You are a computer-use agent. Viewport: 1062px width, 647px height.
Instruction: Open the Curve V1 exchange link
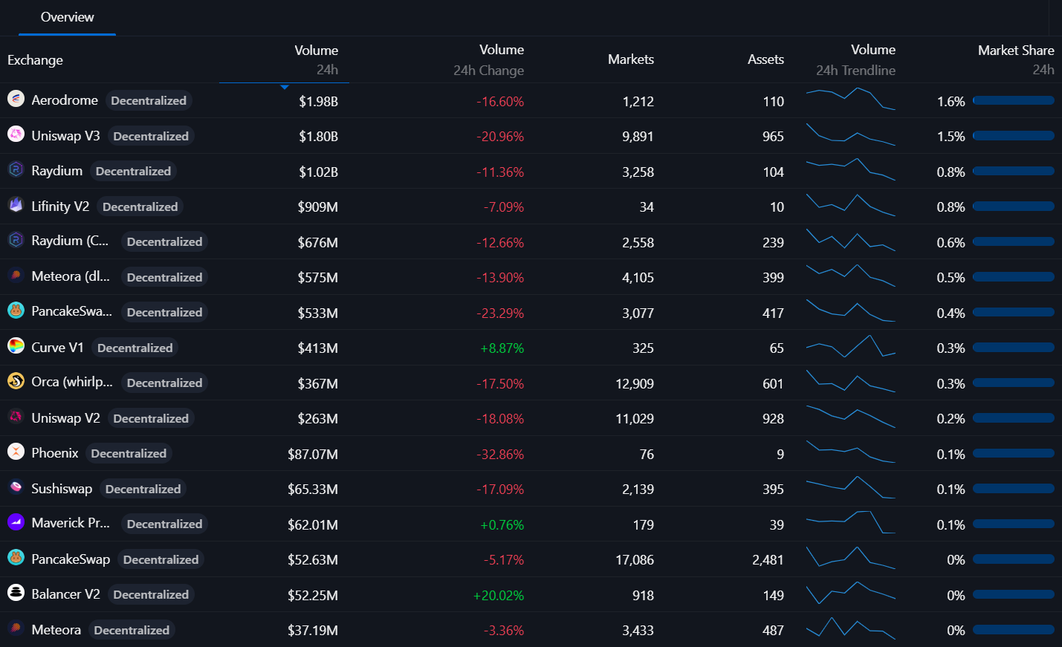[57, 348]
